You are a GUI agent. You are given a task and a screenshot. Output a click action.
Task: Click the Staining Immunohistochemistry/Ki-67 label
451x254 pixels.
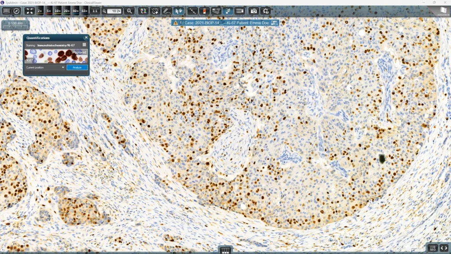[x=50, y=45]
